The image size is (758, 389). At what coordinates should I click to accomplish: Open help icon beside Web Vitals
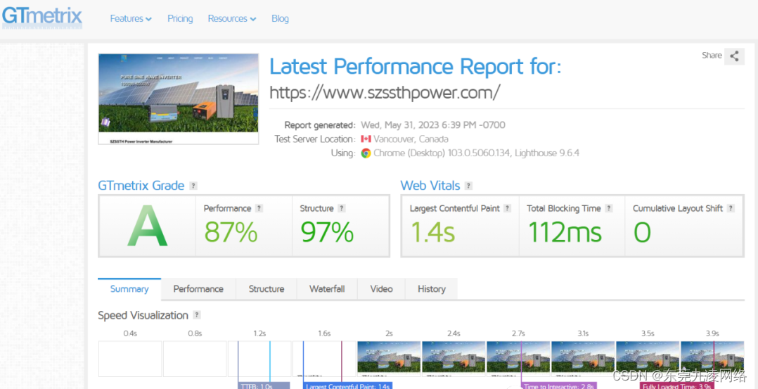[x=468, y=186]
